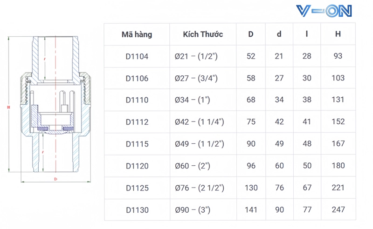This screenshot has width=373, height=229.
Task: Select product code D1112
Action: click(x=137, y=122)
